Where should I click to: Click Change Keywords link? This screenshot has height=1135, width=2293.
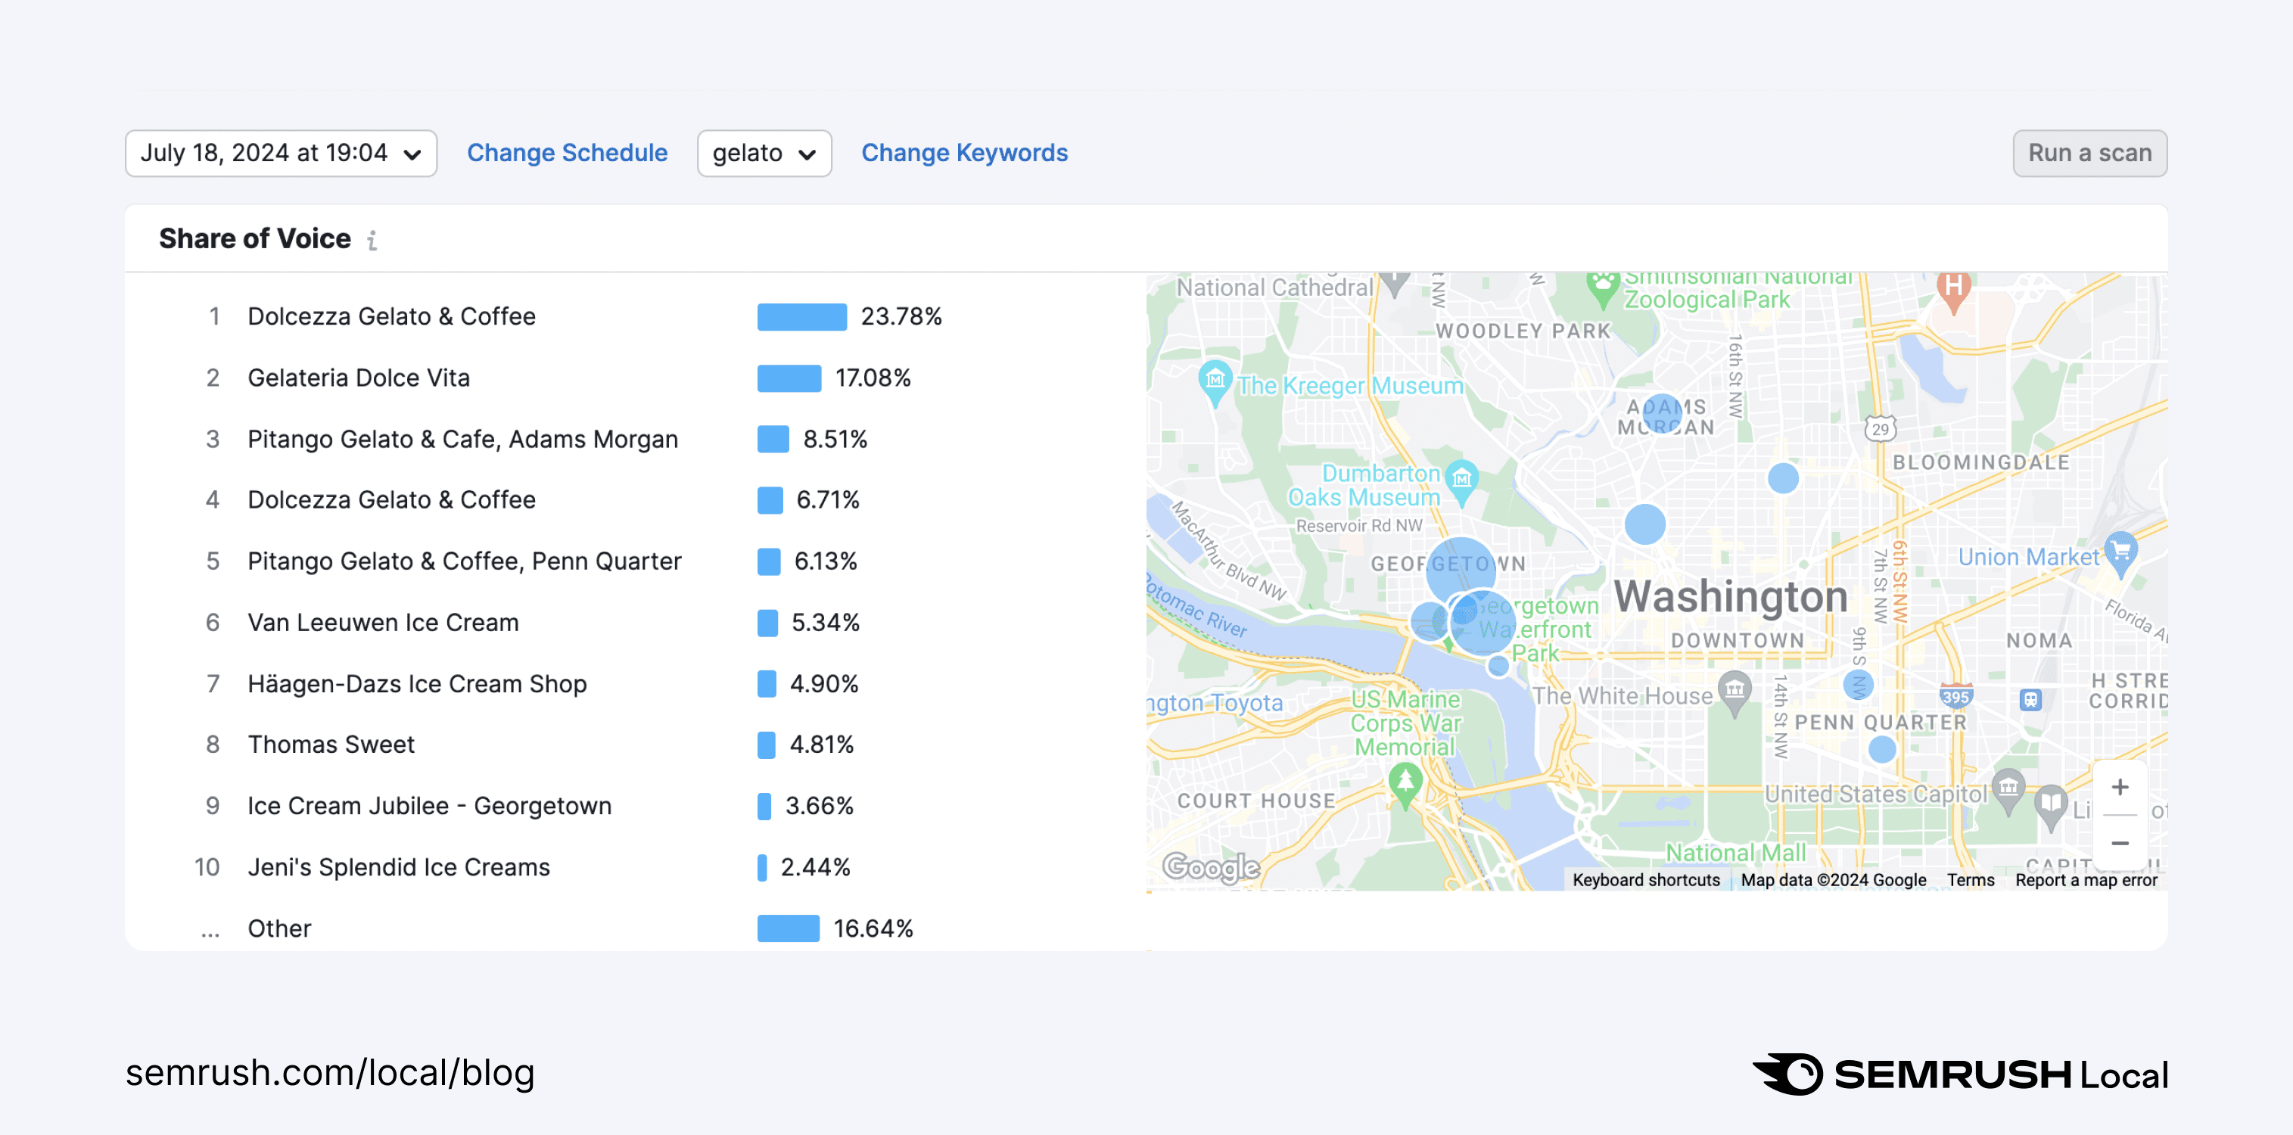tap(964, 153)
